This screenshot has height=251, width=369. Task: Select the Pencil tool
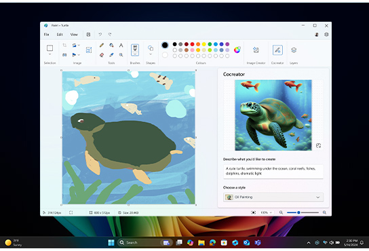(102, 45)
